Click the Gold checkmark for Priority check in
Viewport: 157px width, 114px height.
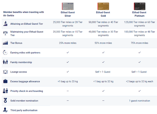click(103, 91)
